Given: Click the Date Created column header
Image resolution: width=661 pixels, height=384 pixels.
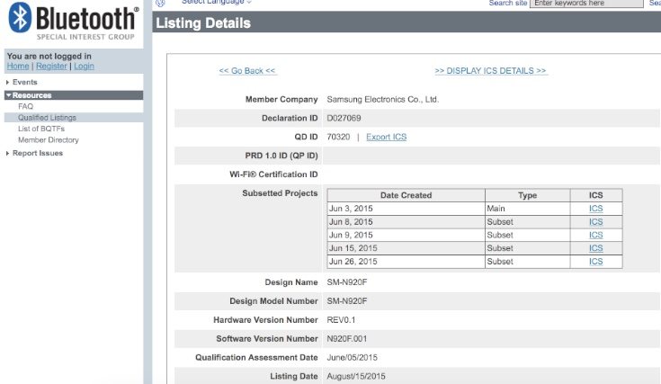Looking at the screenshot, I should [406, 195].
